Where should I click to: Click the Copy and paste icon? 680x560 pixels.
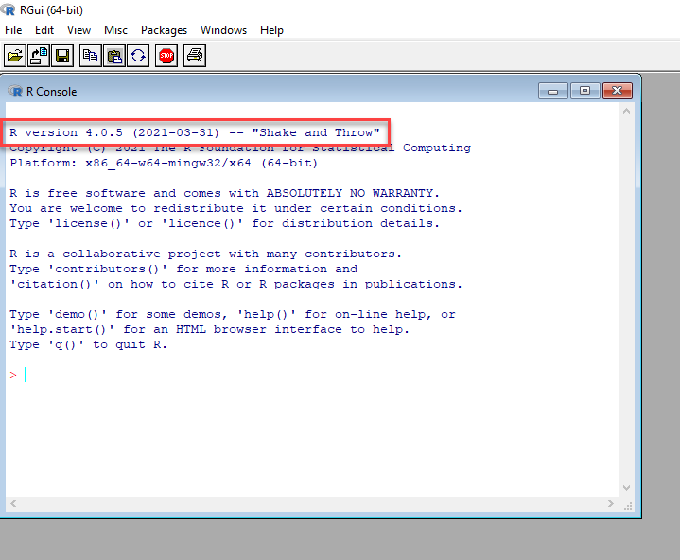[x=138, y=56]
